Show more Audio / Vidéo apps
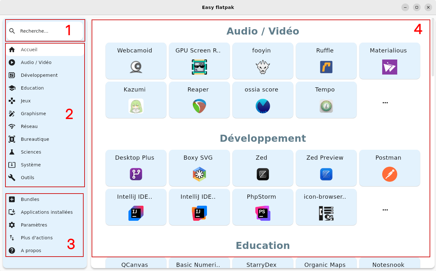 point(385,103)
